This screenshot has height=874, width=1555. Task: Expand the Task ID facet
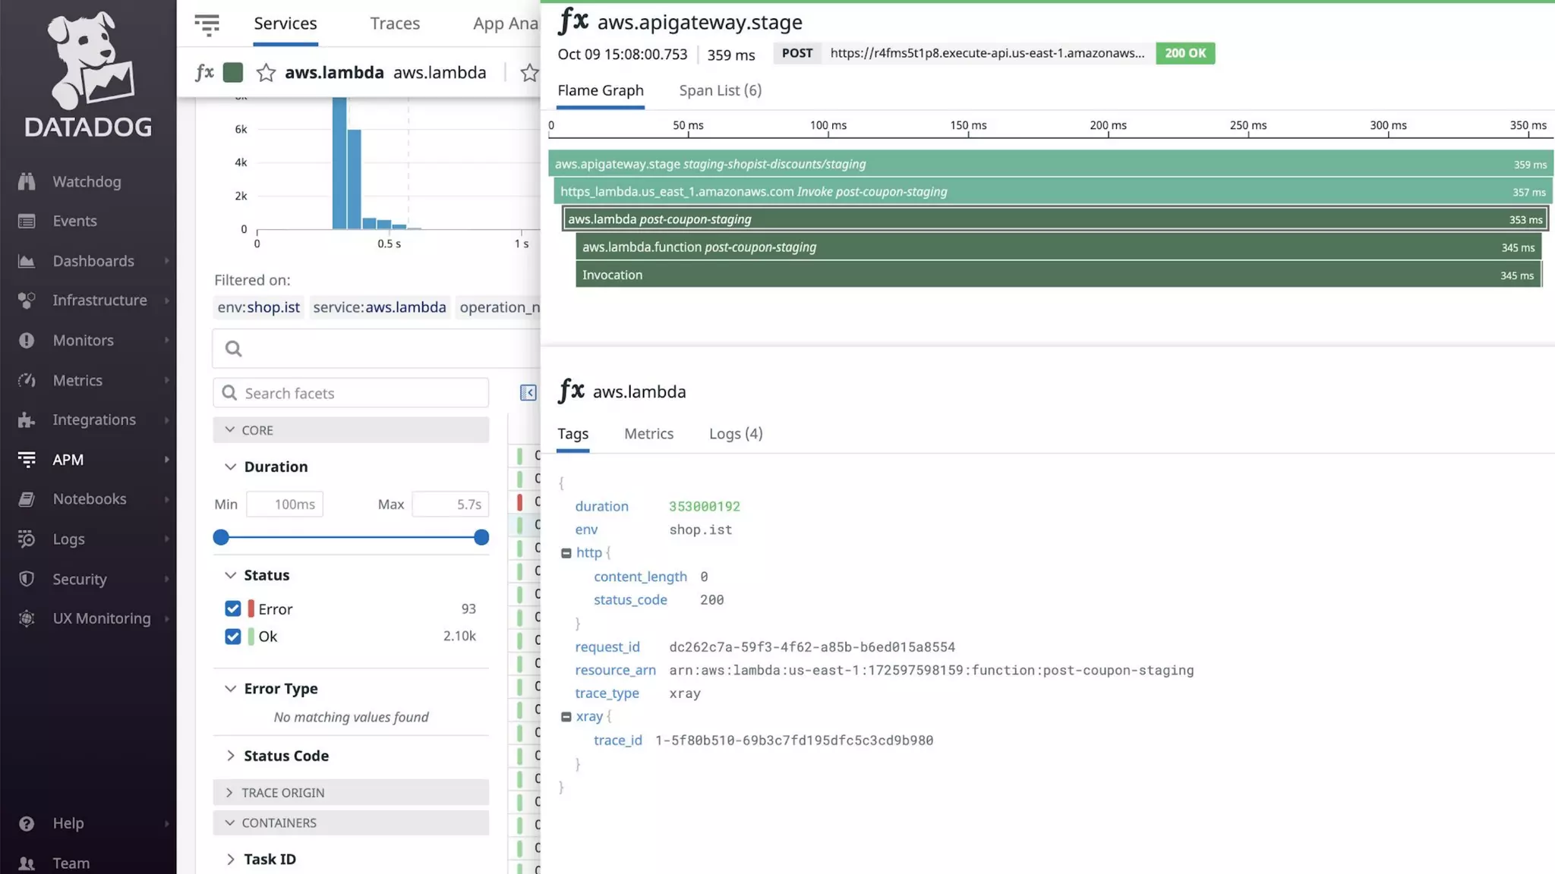(231, 859)
